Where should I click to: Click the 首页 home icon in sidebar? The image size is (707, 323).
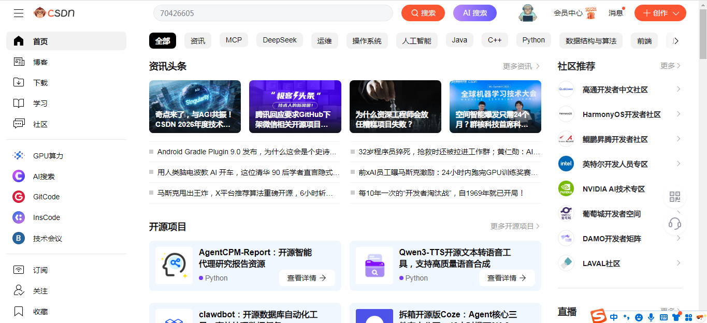(19, 41)
